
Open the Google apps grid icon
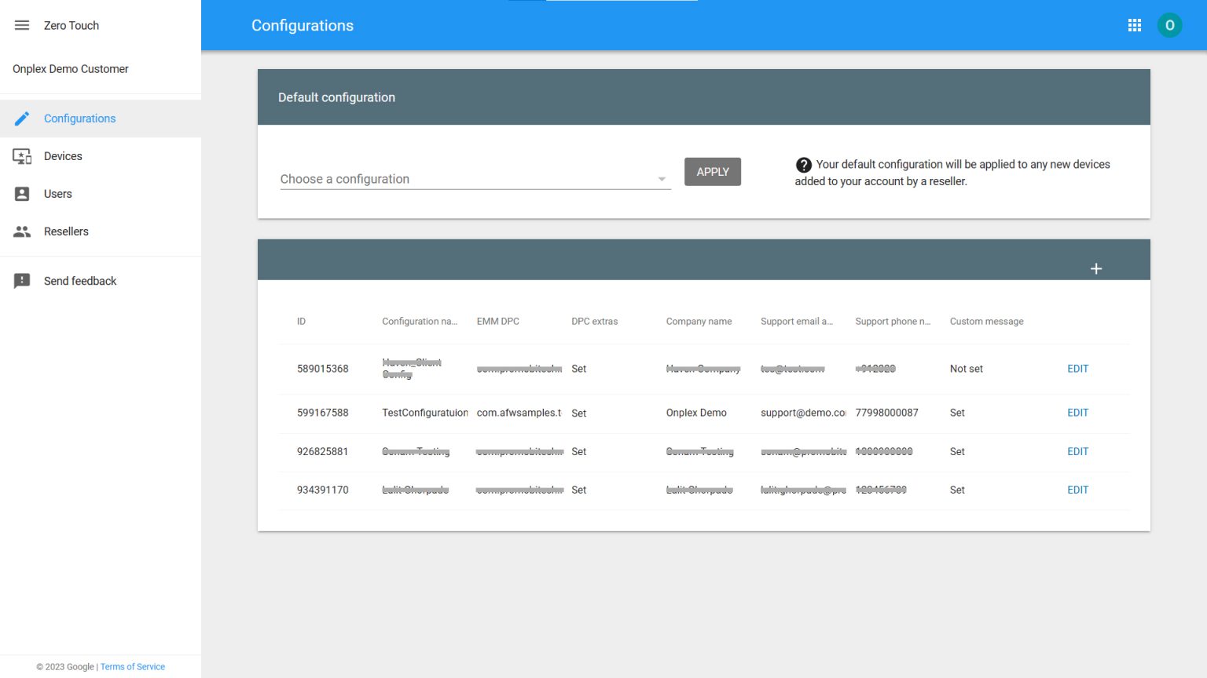tap(1134, 25)
